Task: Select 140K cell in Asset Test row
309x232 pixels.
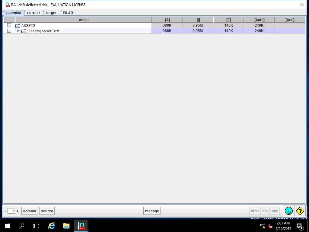Action: click(229, 31)
